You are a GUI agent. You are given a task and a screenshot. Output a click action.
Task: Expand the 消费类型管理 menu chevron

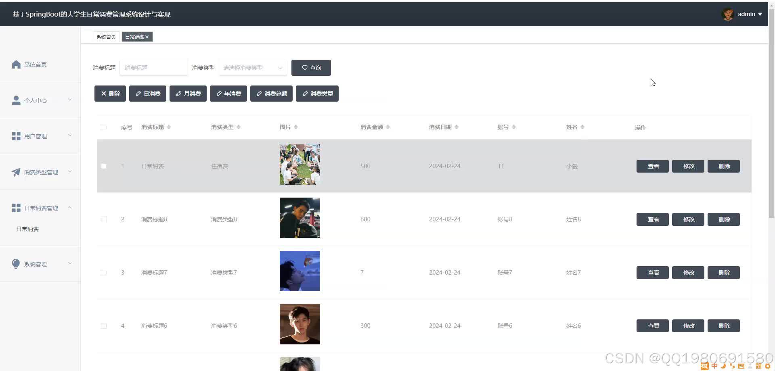[69, 171]
